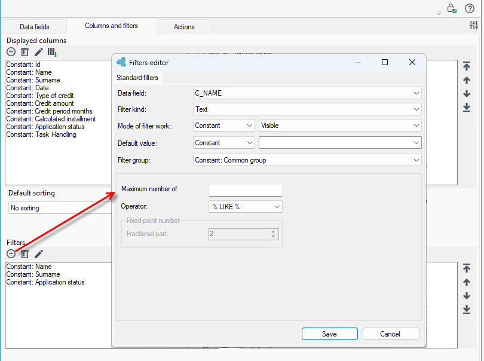Move displayed column to top arrow
484x361 pixels.
[x=467, y=66]
